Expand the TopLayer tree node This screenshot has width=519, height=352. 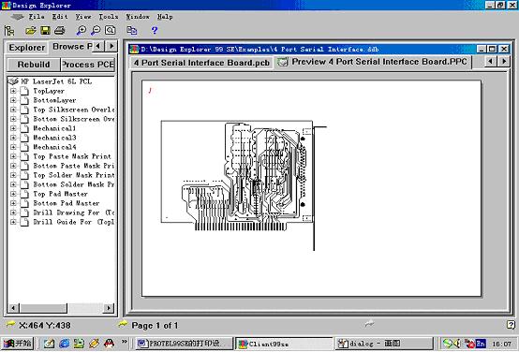(13, 91)
